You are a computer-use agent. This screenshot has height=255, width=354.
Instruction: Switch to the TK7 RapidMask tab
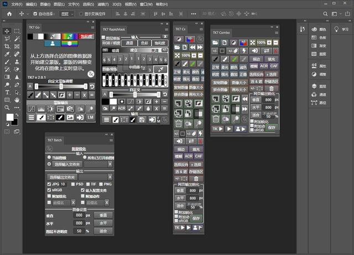click(114, 29)
